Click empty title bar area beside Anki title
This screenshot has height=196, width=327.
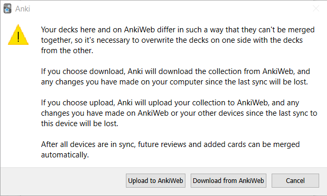(x=167, y=9)
